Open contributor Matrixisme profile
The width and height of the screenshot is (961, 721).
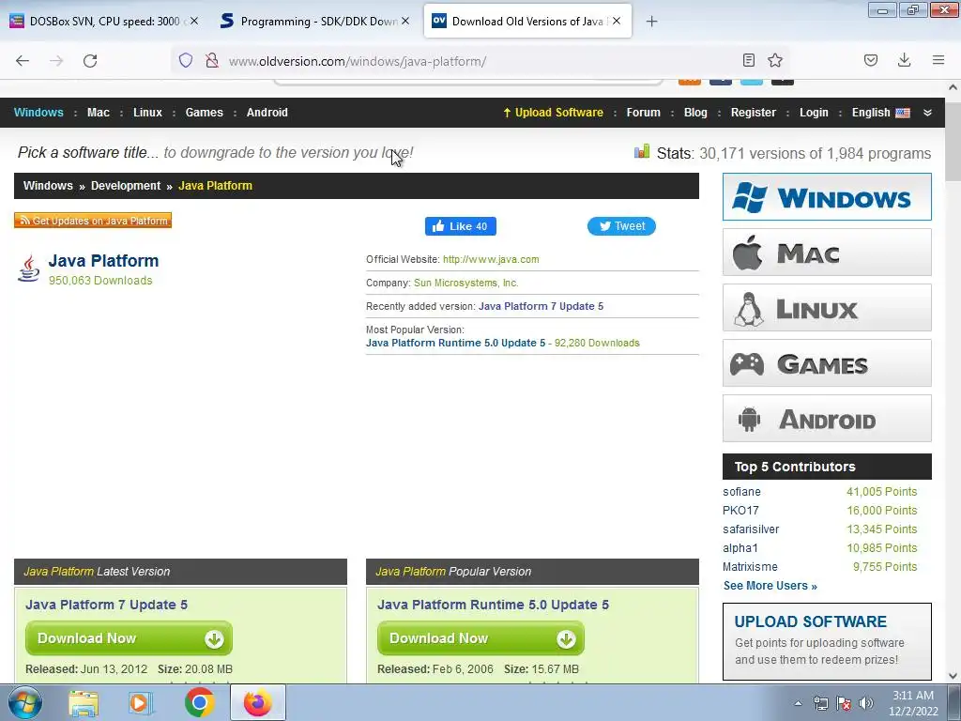(x=750, y=566)
